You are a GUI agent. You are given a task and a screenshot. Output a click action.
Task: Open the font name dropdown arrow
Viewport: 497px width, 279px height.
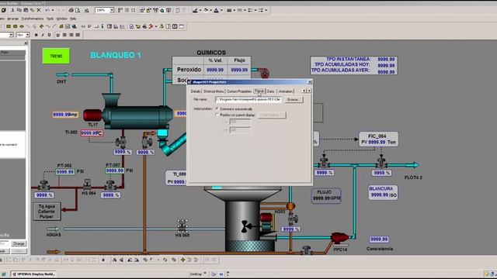[x=11, y=35]
